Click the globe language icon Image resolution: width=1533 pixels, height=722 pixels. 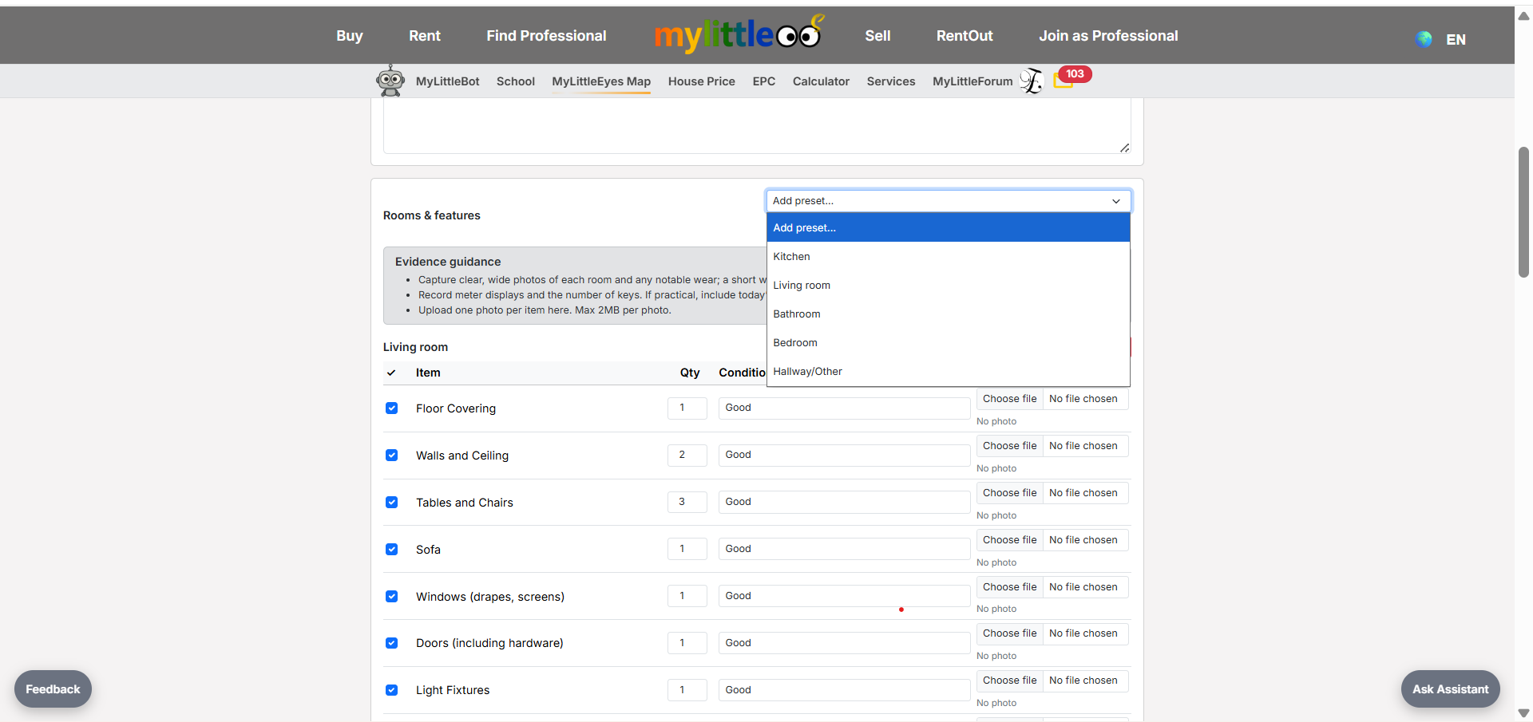pos(1424,39)
